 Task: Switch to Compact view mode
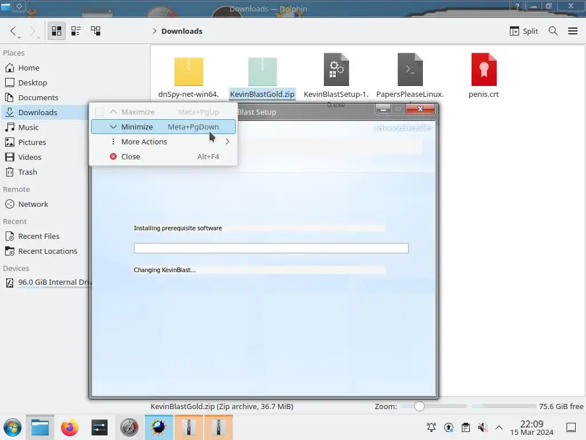coord(76,31)
